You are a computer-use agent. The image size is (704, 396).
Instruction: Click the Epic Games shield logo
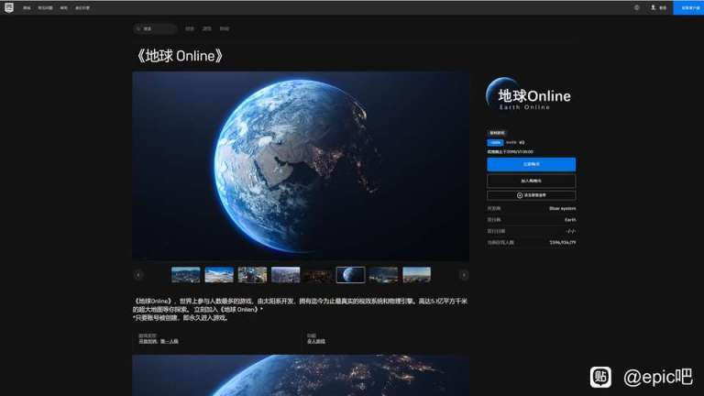(9, 7)
